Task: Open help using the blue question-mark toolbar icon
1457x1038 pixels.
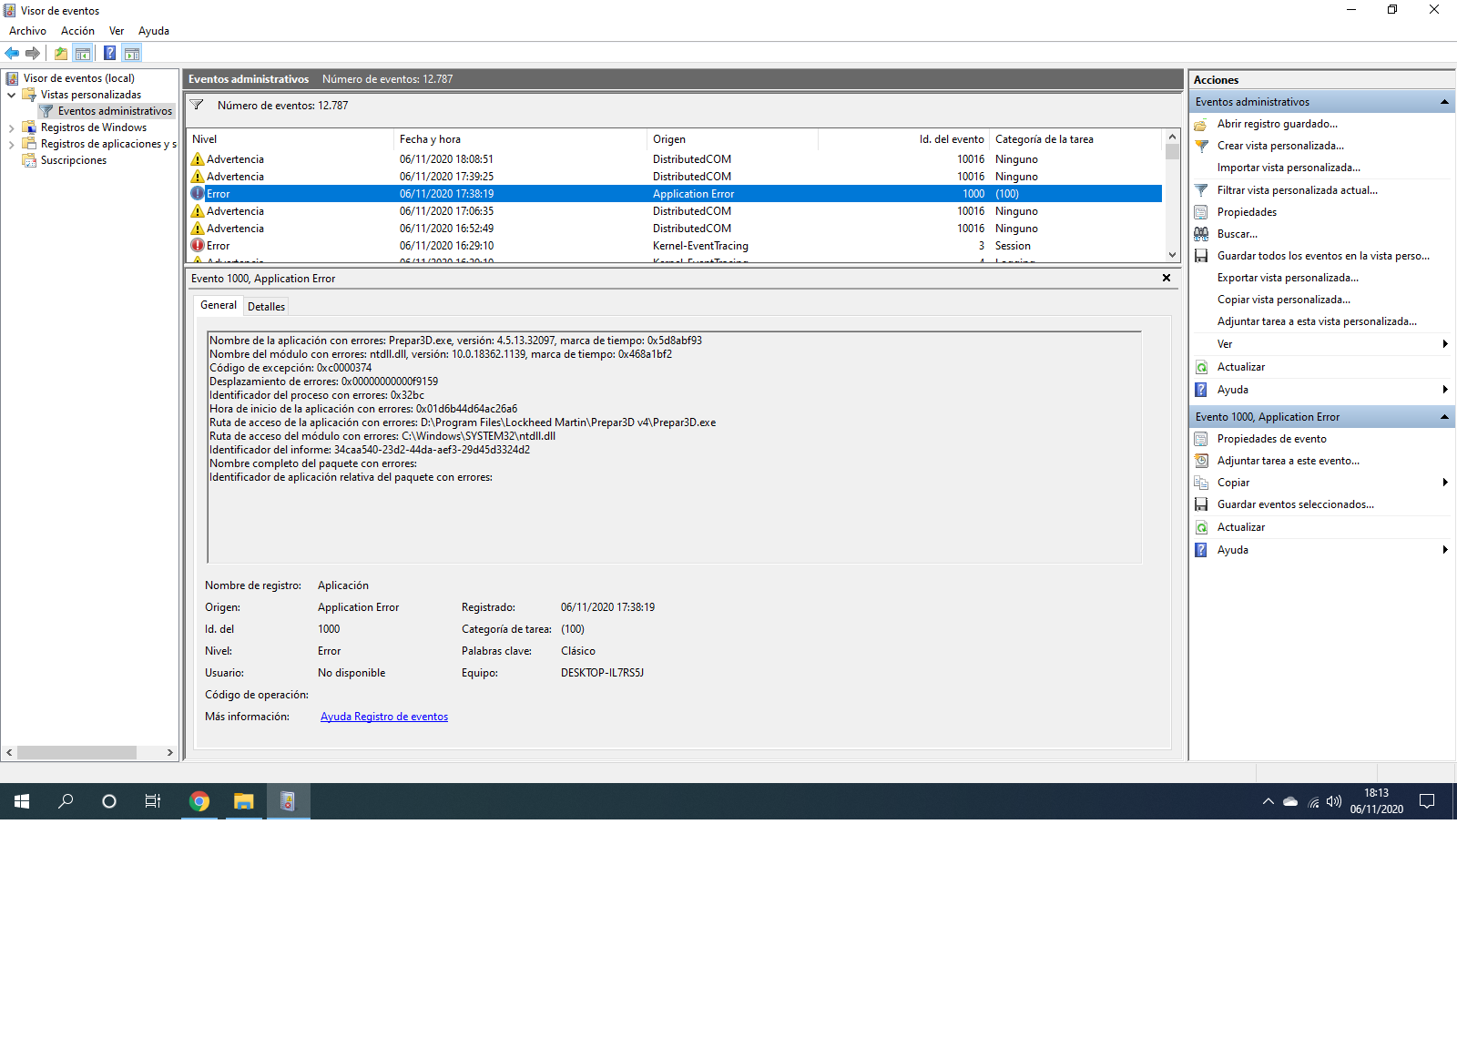Action: click(x=109, y=53)
